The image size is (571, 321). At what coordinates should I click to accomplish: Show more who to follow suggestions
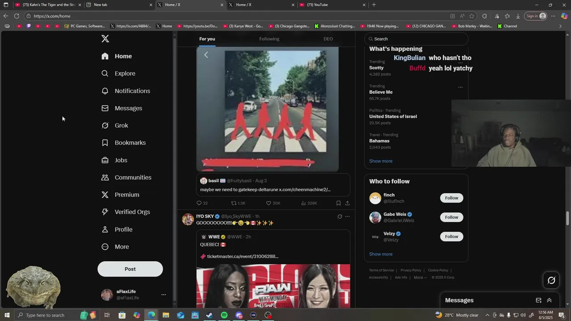381,254
